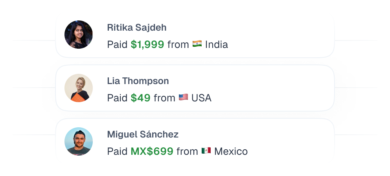390x176 pixels.
Task: Open Miguel Sánchez's profile avatar
Action: [x=79, y=141]
